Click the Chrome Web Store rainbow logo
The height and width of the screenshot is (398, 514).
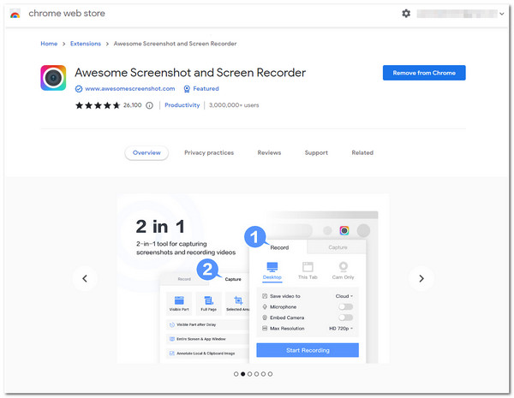(14, 14)
